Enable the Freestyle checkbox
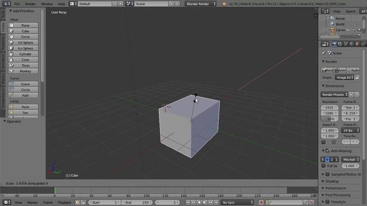 327,201
